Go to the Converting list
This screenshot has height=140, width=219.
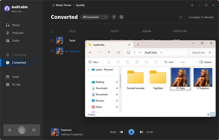pyautogui.click(x=16, y=55)
